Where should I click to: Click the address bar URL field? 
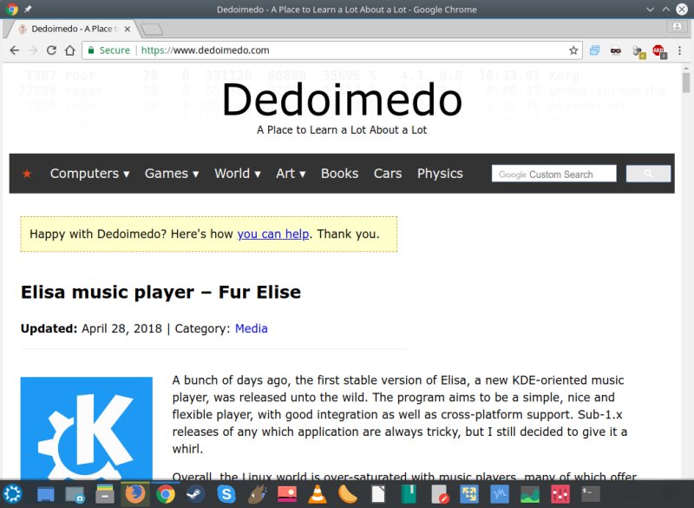coord(332,50)
